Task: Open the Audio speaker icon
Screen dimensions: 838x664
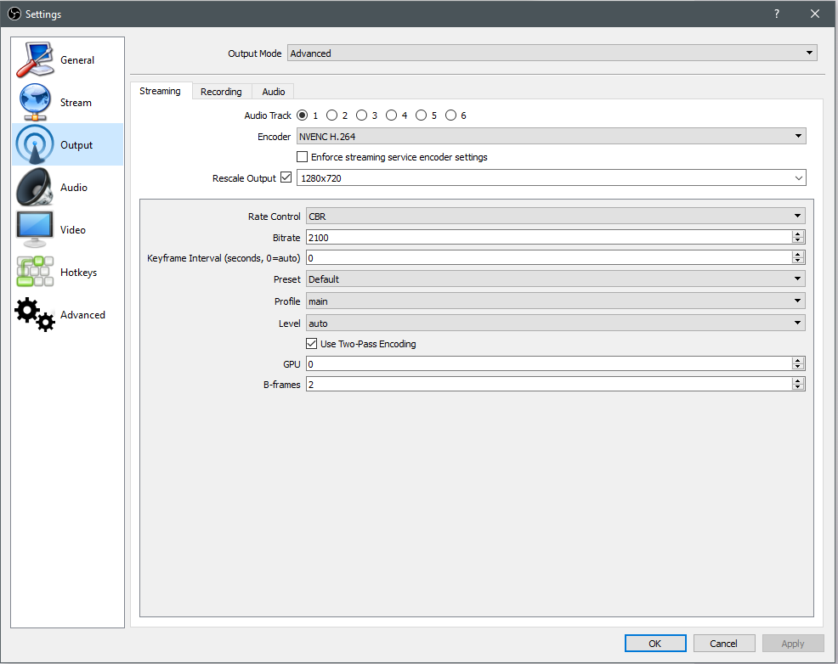Action: tap(35, 187)
